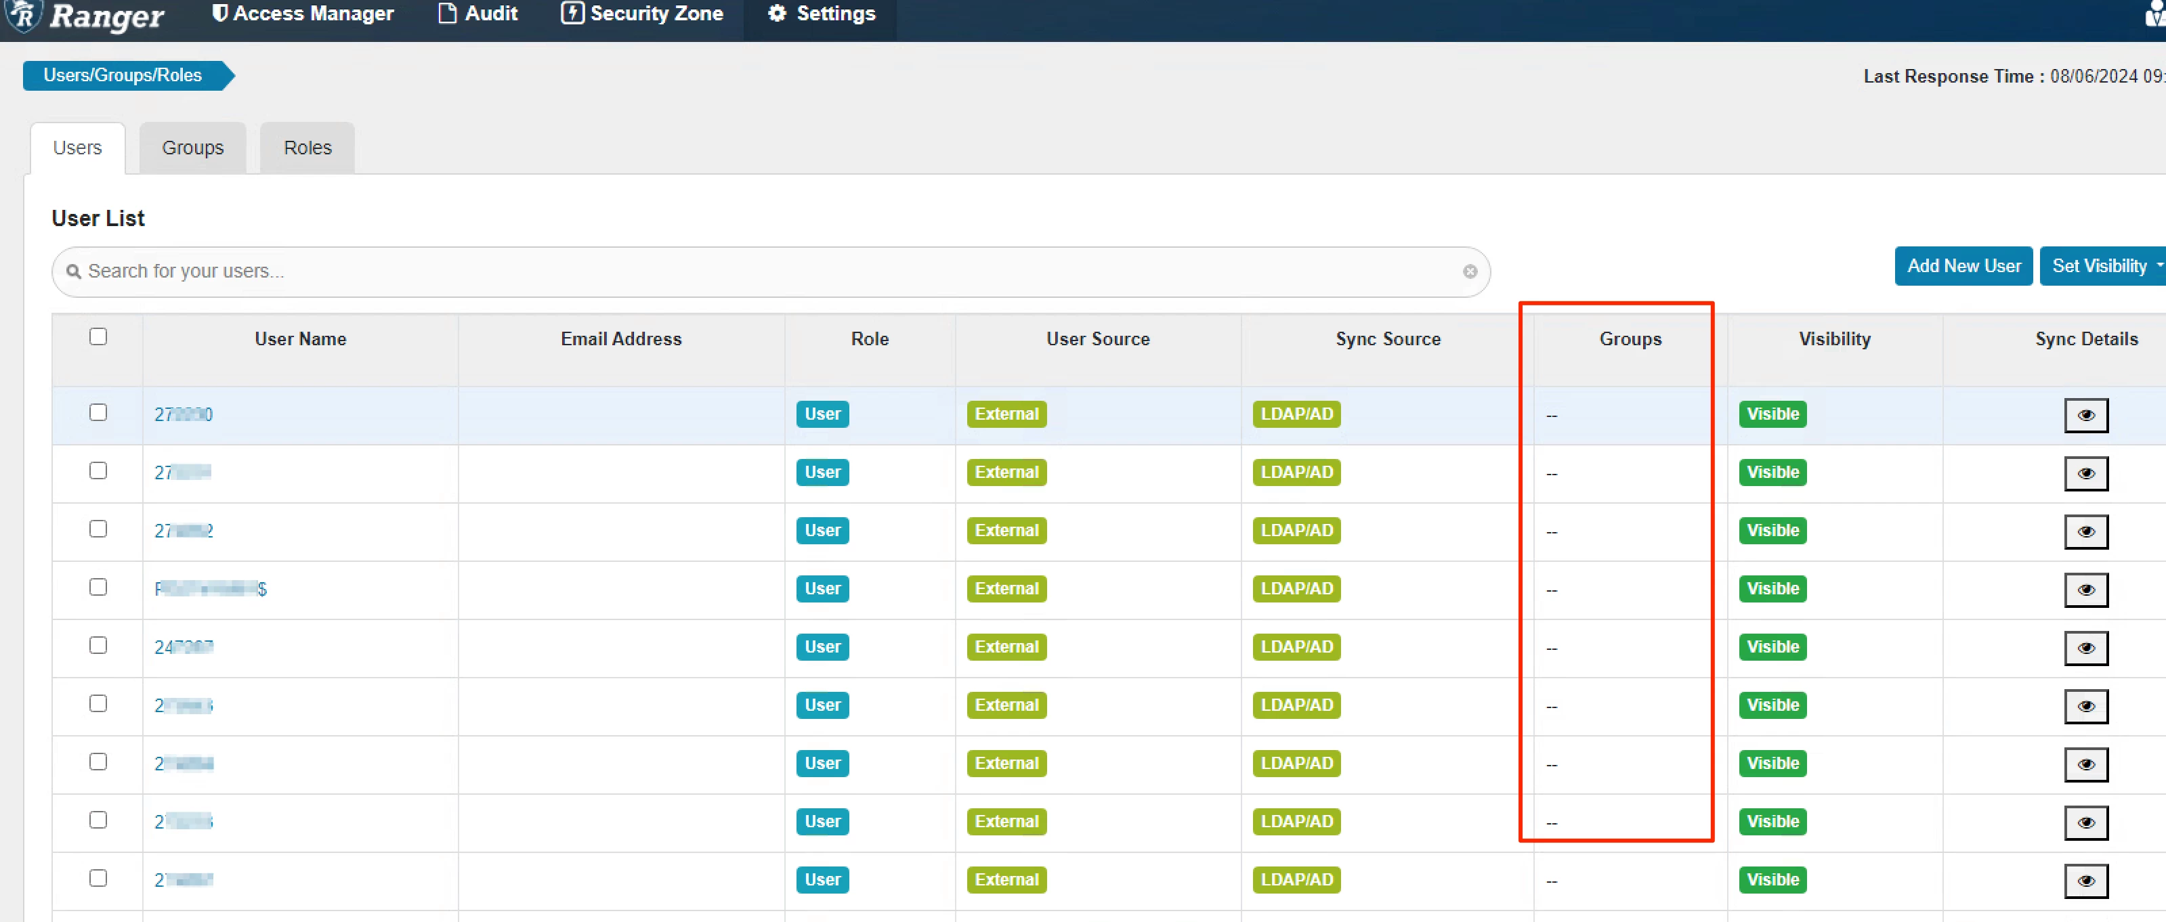The image size is (2166, 922).
Task: Open the user link ending in $
Action: [210, 589]
